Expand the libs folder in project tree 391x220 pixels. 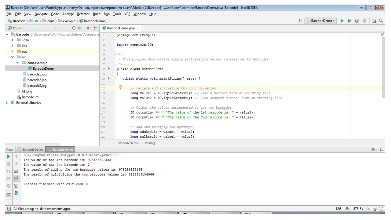pos(13,46)
